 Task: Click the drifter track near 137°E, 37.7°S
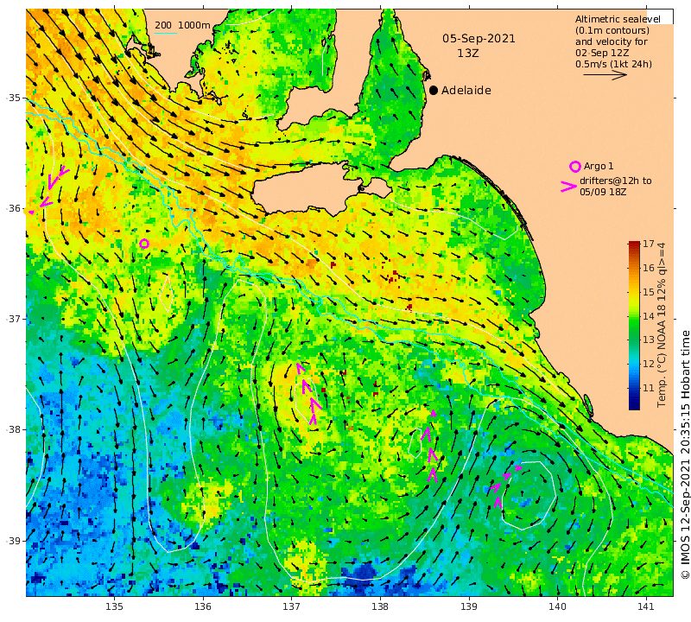tap(307, 393)
